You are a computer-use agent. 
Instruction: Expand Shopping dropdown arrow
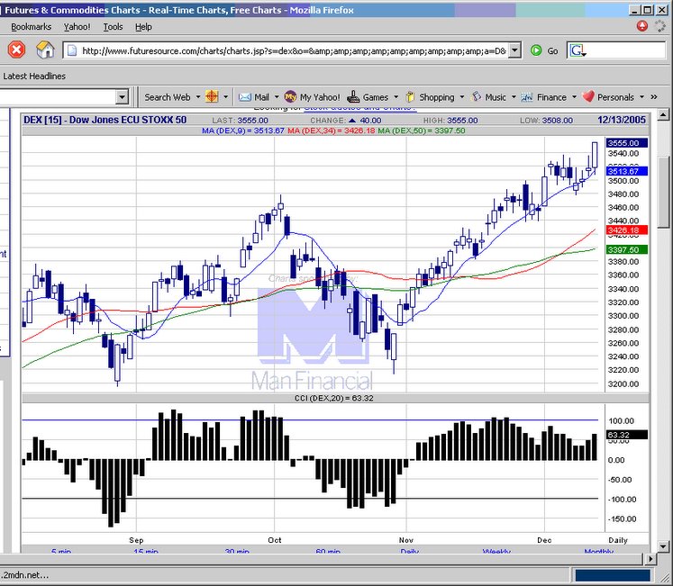coord(462,97)
